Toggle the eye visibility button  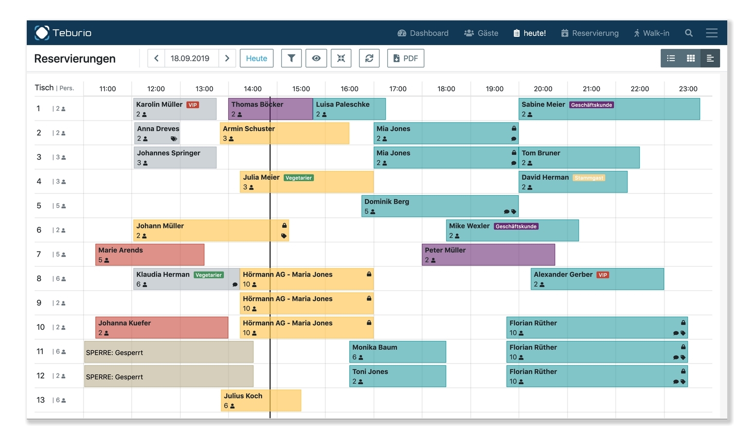[x=316, y=58]
